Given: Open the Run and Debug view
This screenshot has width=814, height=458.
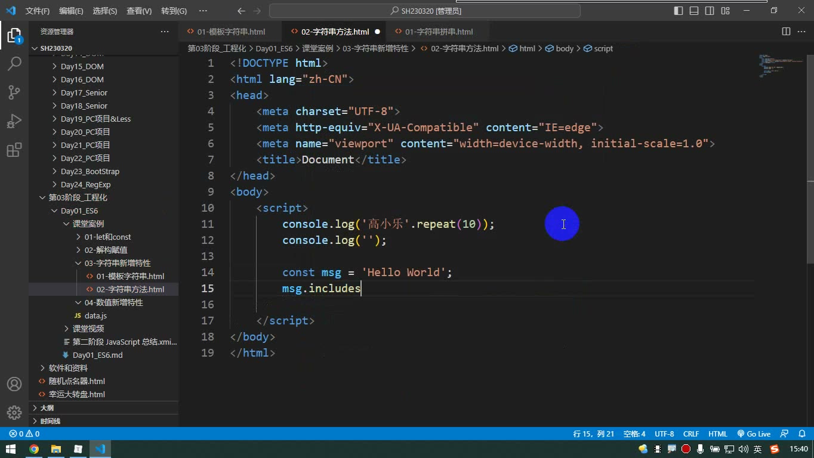Looking at the screenshot, I should [14, 121].
